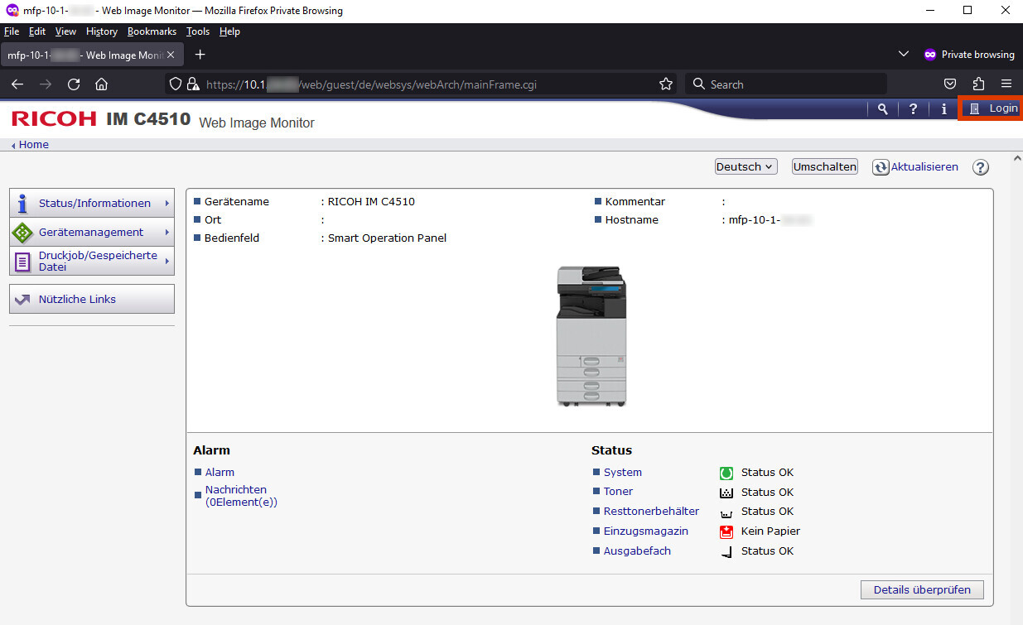Click into the Firefox Search field
This screenshot has width=1023, height=625.
(785, 84)
